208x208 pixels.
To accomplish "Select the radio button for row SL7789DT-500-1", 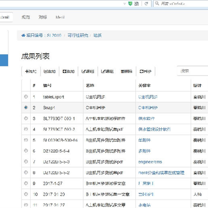I will click(26, 118).
